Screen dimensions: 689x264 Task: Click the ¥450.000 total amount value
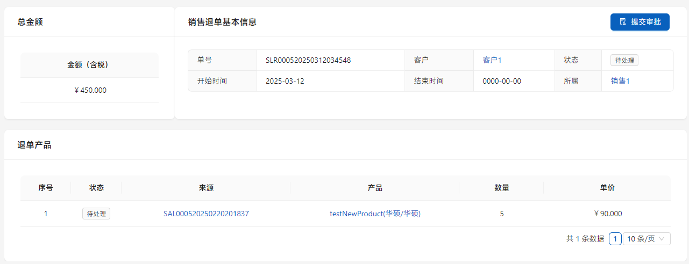pyautogui.click(x=90, y=90)
